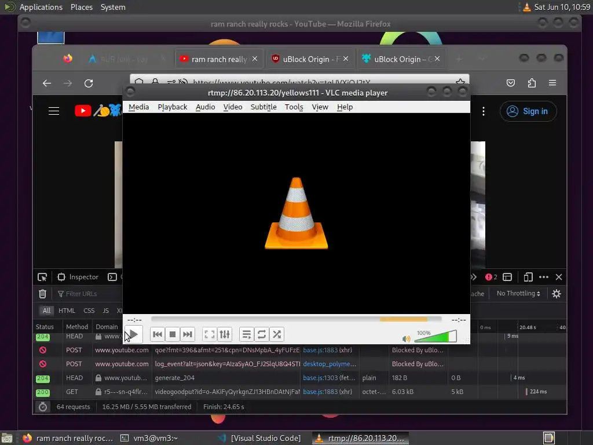Screen dimensions: 593x445
Task: Open the VLC Video menu
Action: coord(233,107)
